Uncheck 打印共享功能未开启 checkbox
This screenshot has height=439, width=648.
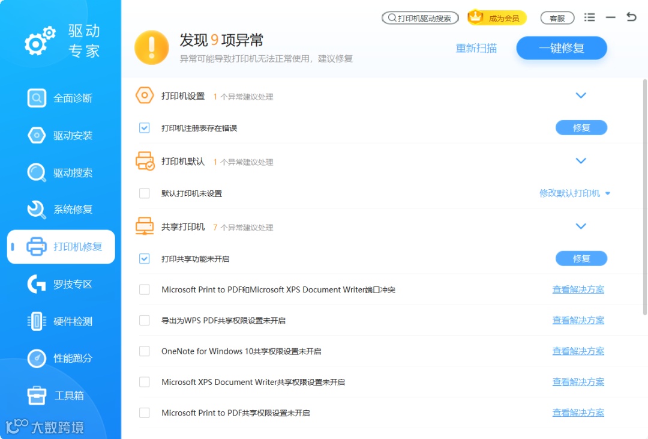(144, 259)
